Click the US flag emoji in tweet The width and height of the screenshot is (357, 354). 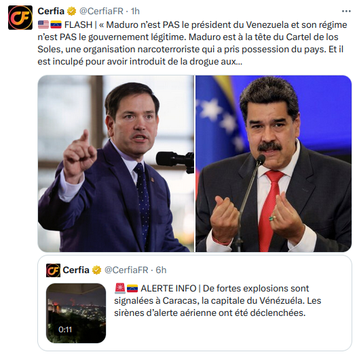(43, 24)
